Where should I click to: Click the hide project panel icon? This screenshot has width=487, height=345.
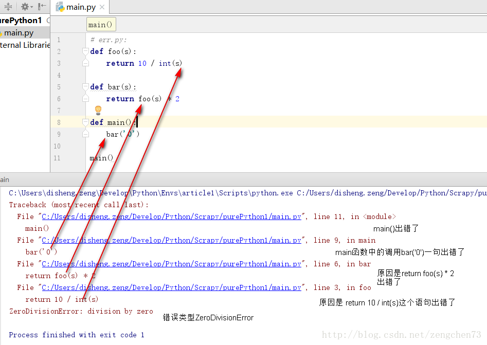42,7
